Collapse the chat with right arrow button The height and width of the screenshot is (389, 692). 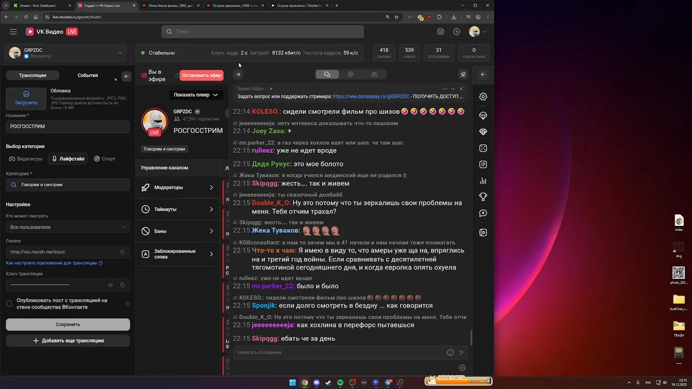click(x=238, y=75)
